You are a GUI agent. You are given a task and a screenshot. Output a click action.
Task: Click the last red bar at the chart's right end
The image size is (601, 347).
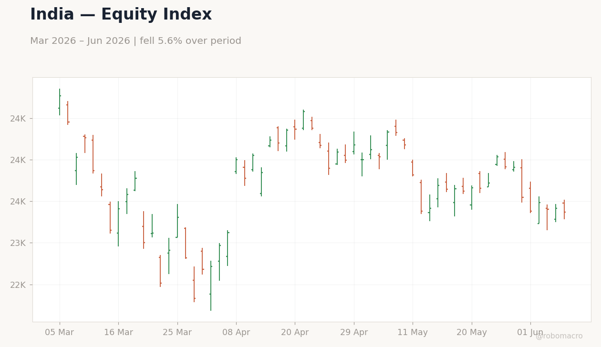point(564,209)
